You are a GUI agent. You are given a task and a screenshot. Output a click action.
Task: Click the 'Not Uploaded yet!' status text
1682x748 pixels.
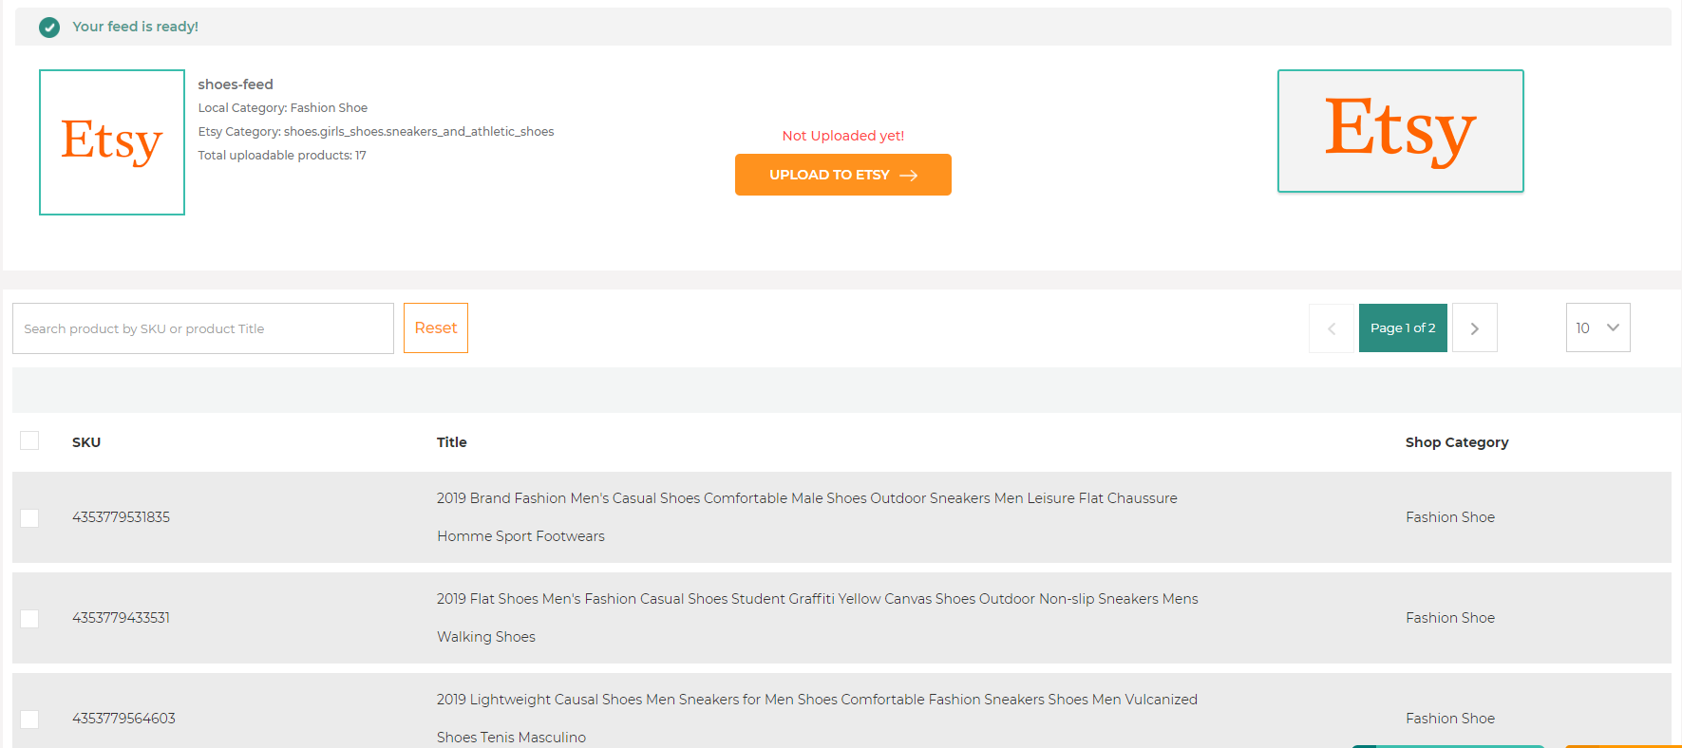pos(843,136)
